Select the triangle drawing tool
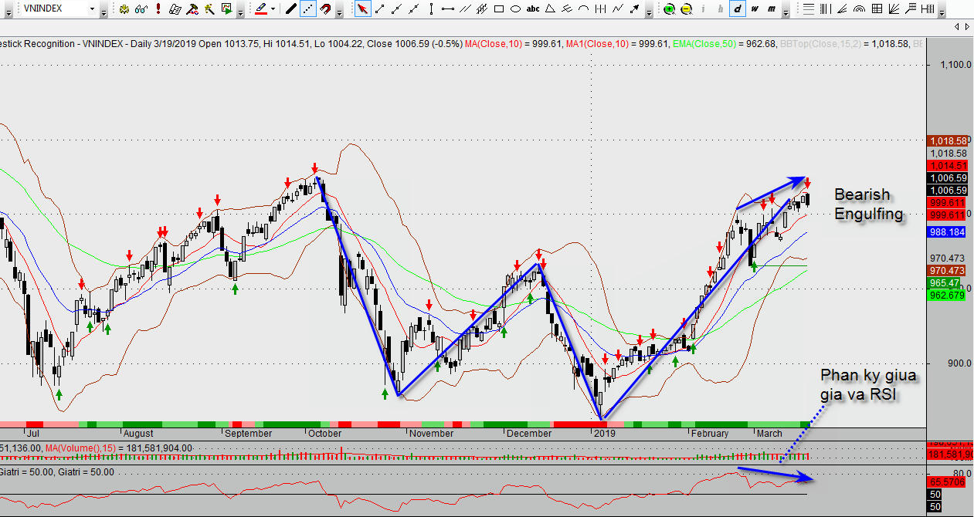The width and height of the screenshot is (974, 517). pyautogui.click(x=550, y=9)
